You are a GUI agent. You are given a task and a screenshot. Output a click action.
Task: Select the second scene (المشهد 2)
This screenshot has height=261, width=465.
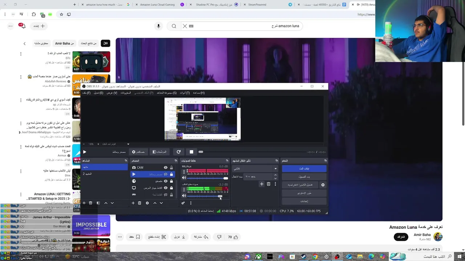[x=105, y=174]
